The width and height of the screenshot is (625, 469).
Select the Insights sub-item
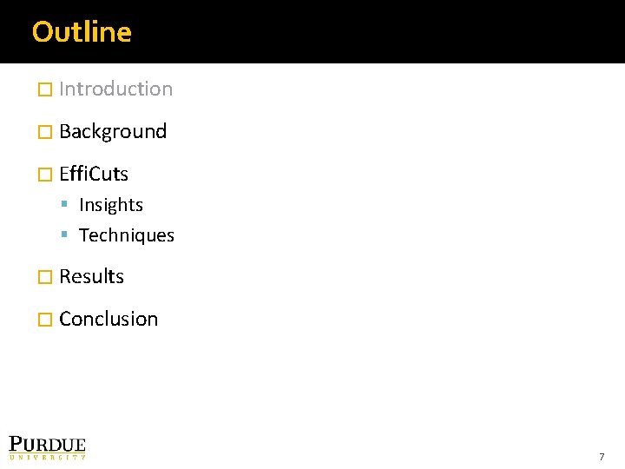coord(111,205)
